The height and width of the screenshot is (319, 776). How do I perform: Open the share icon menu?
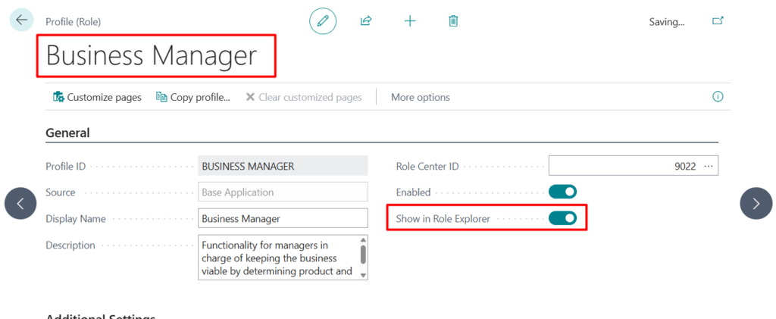(x=366, y=21)
